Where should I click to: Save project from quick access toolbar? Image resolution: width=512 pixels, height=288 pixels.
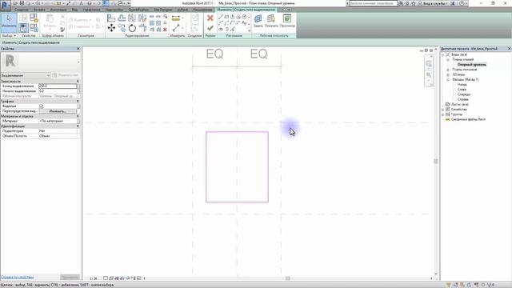coord(22,3)
